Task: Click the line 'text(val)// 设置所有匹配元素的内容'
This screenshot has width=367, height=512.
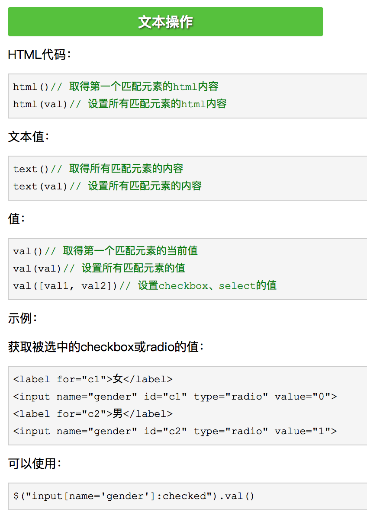Action: click(x=107, y=186)
